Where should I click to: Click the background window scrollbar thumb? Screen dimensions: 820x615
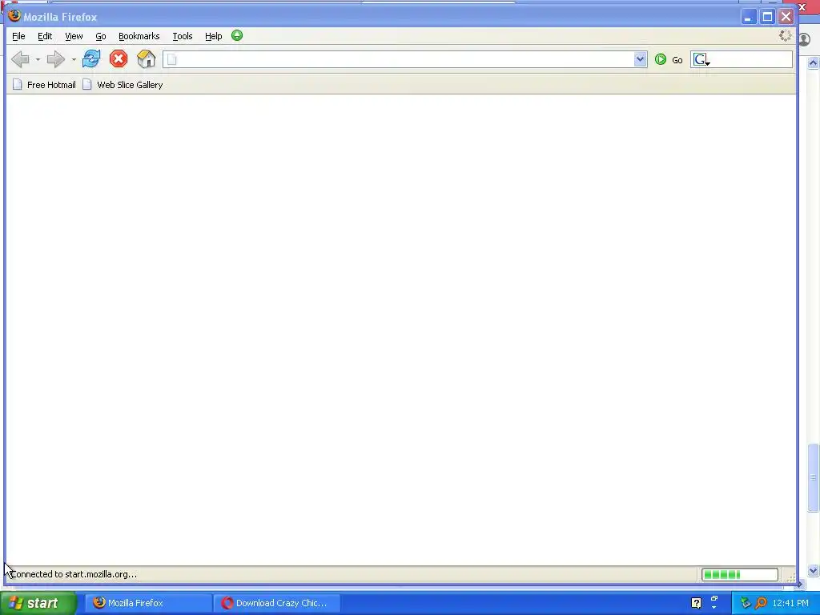814,477
